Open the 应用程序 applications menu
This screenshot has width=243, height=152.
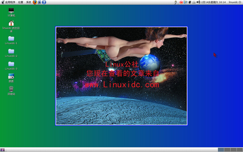(10, 2)
